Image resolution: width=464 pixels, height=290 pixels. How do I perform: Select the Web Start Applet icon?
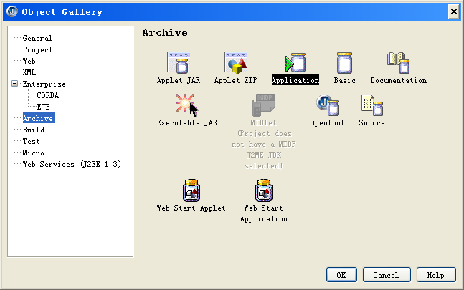[x=191, y=190]
